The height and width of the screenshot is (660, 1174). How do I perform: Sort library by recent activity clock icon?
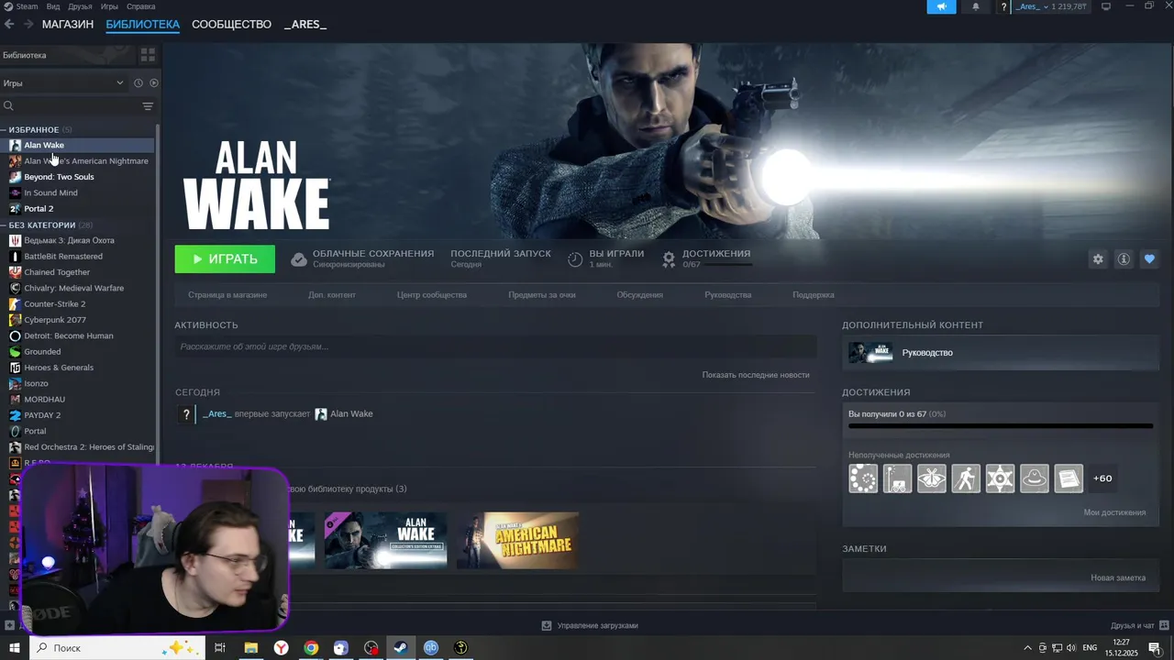point(138,82)
